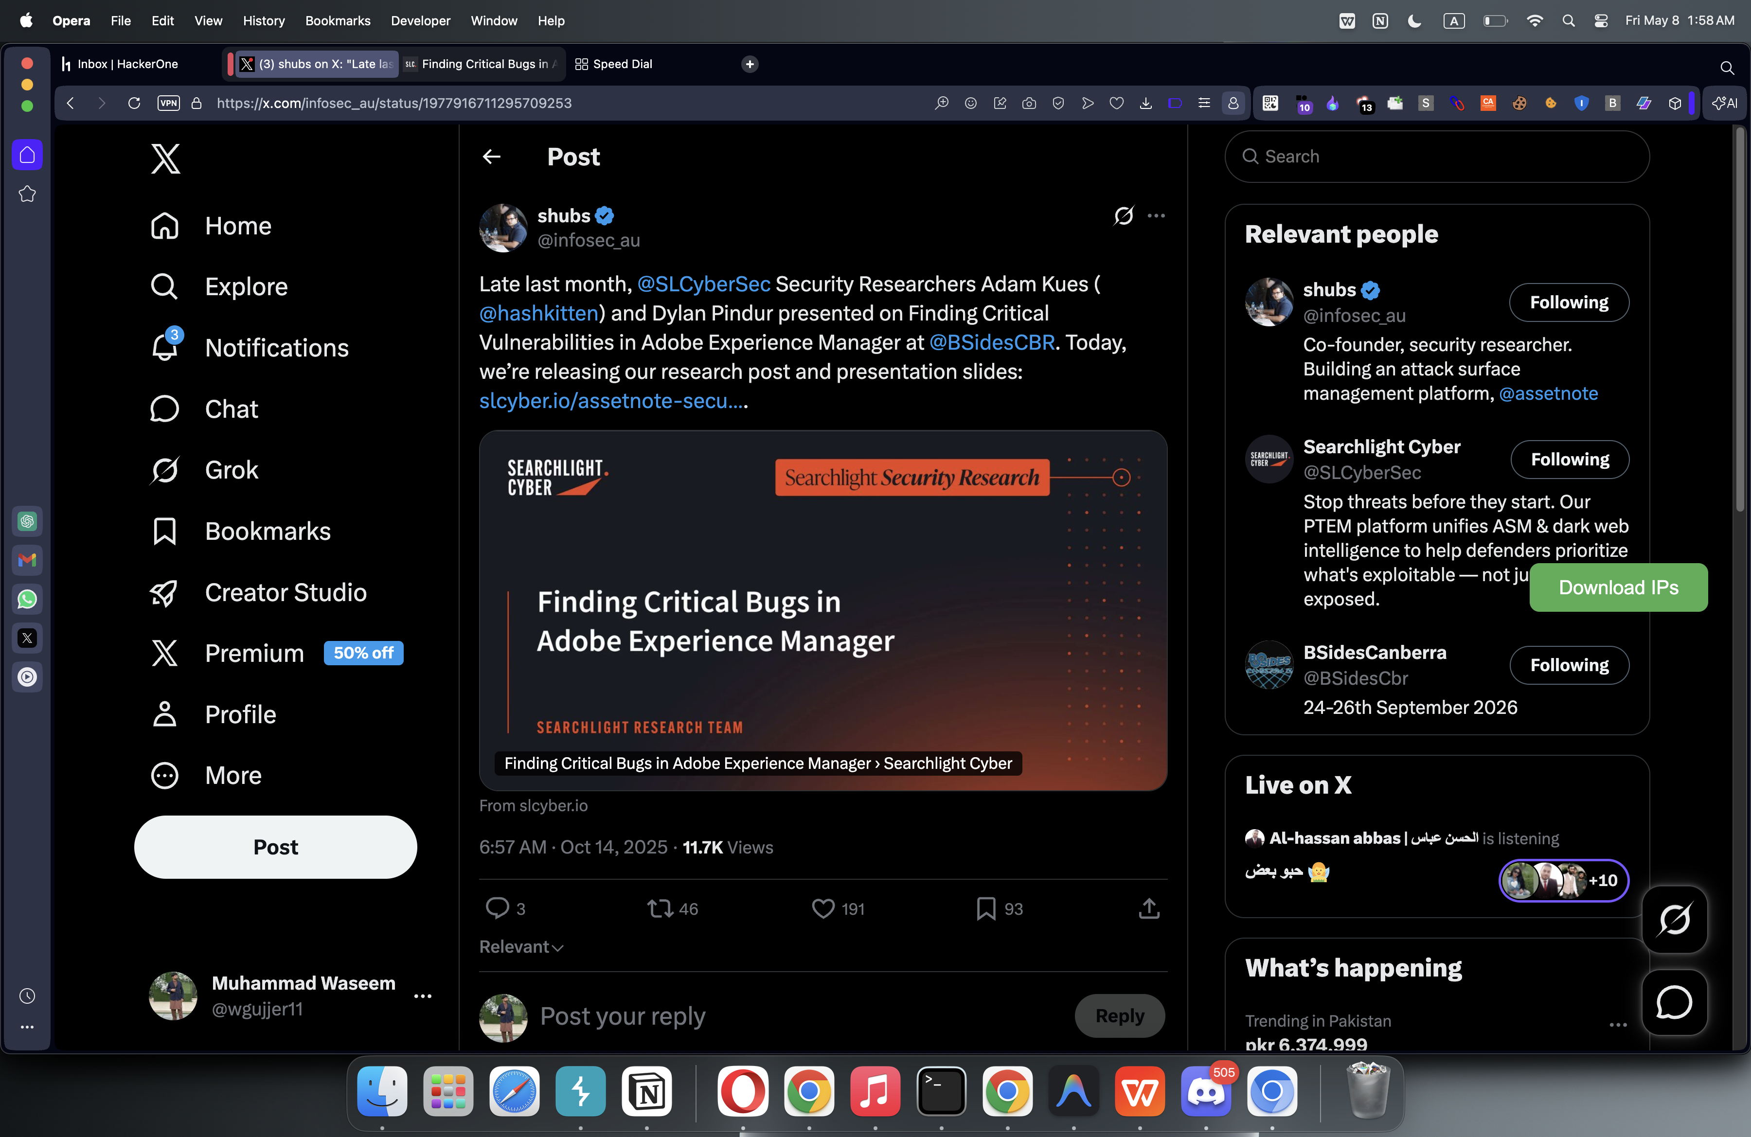Open the Explore page

tap(218, 287)
